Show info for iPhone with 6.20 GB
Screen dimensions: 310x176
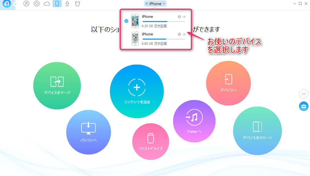click(179, 17)
